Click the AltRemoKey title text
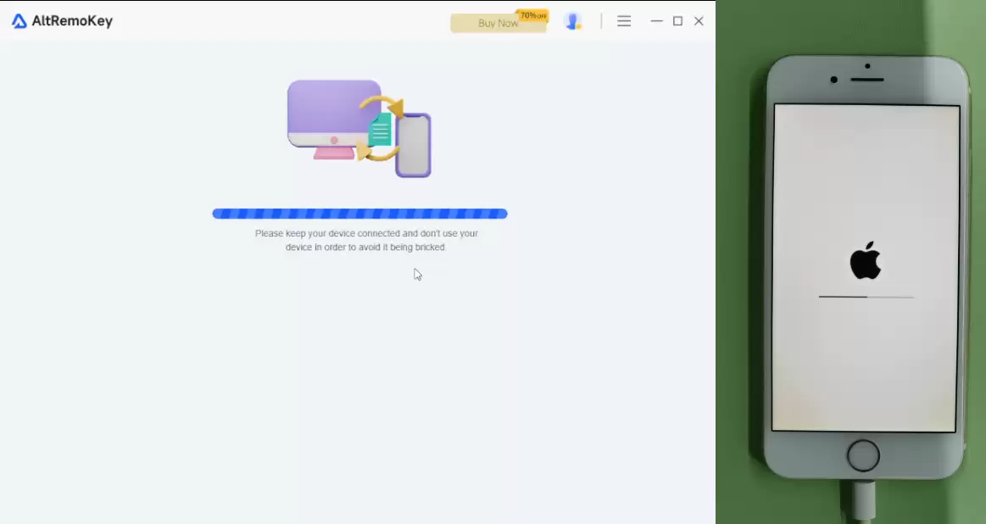The height and width of the screenshot is (524, 986). click(72, 20)
